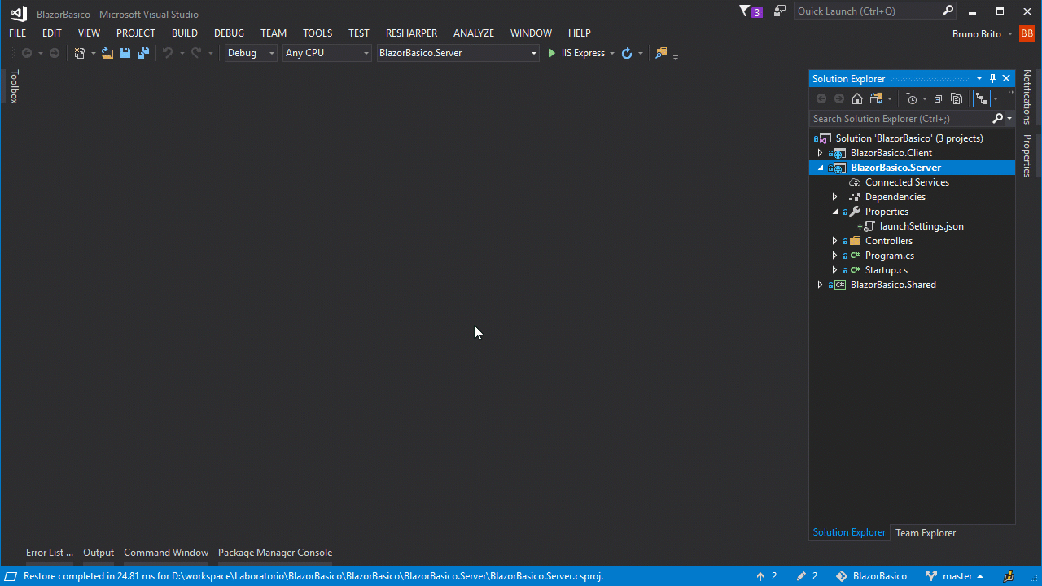Open the Toolbox side tab
1042x586 pixels.
click(x=14, y=86)
